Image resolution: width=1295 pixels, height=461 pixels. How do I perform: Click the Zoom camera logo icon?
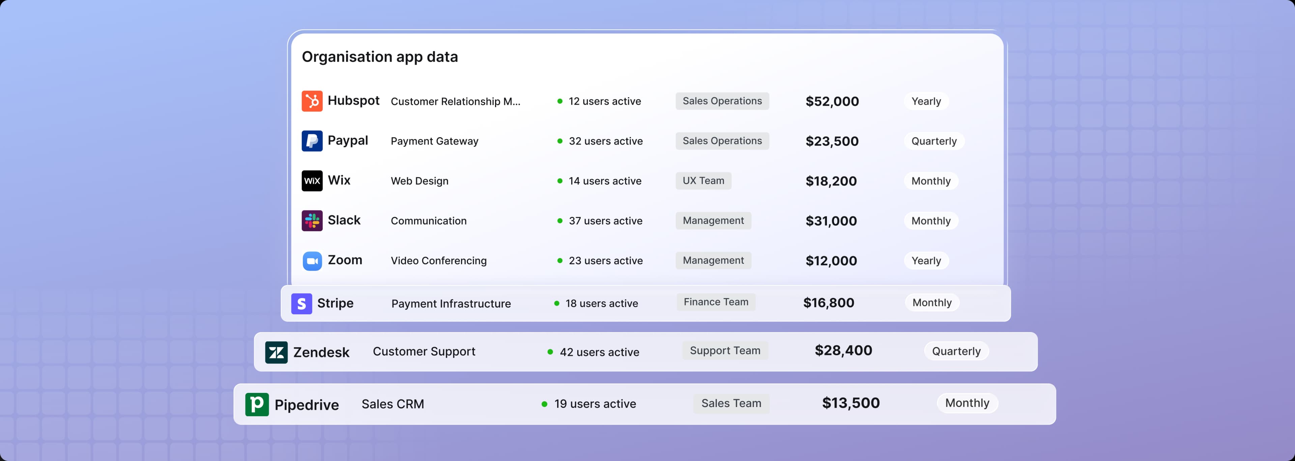(x=312, y=260)
